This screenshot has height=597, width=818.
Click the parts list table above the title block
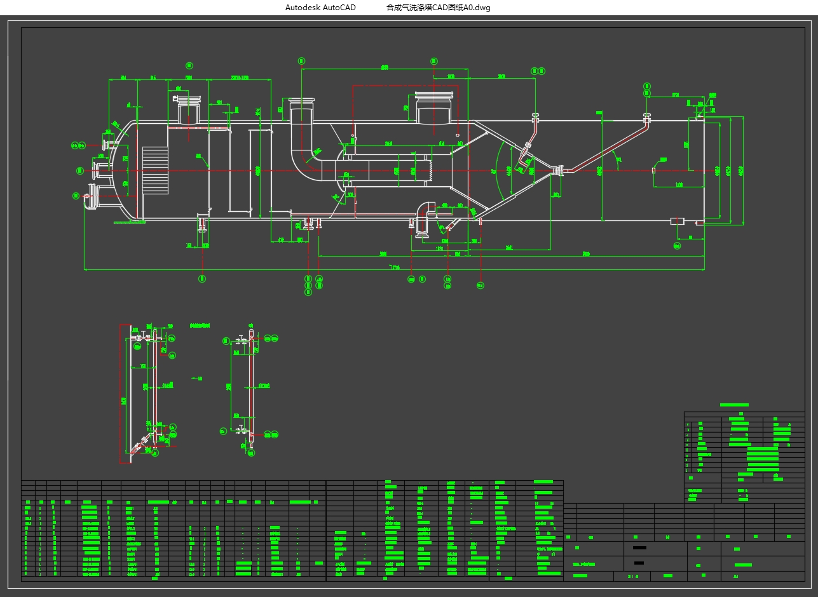(x=744, y=451)
